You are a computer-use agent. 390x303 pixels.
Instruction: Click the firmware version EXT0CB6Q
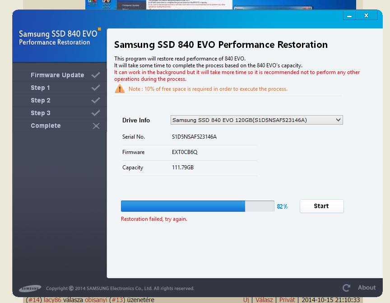pos(185,152)
